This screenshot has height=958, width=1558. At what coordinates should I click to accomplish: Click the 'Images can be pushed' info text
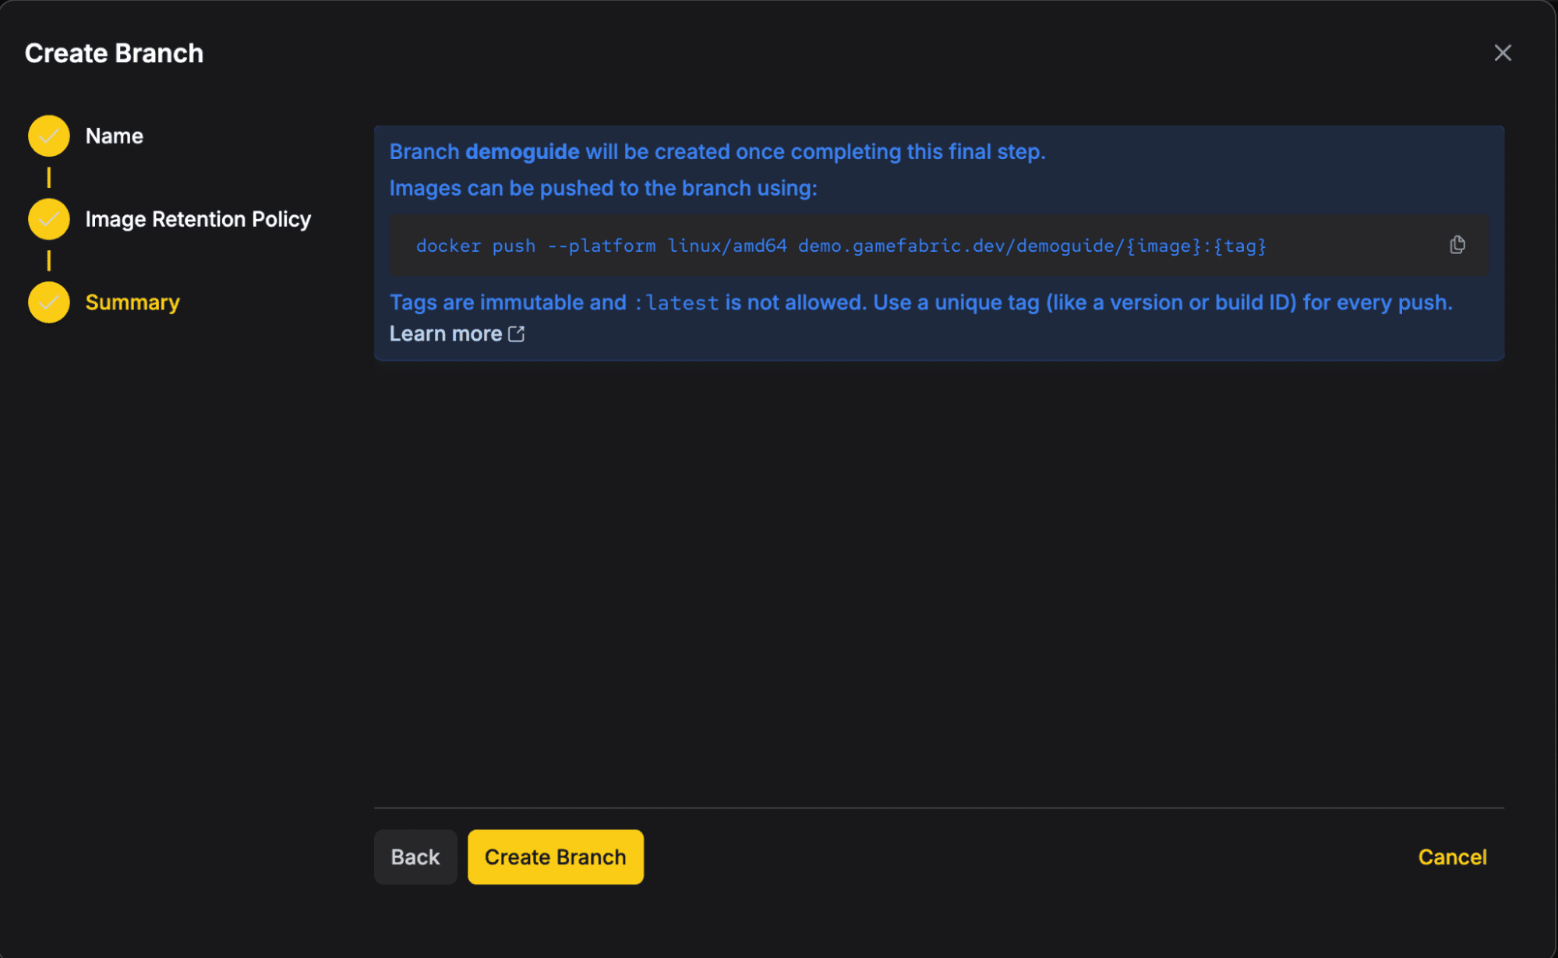[x=603, y=188]
